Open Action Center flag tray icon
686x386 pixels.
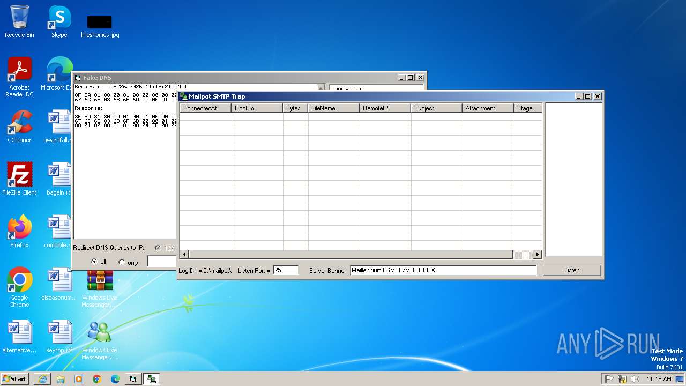click(609, 379)
